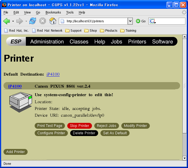Click the green Go button icon
188x168 pixels.
click(x=138, y=21)
